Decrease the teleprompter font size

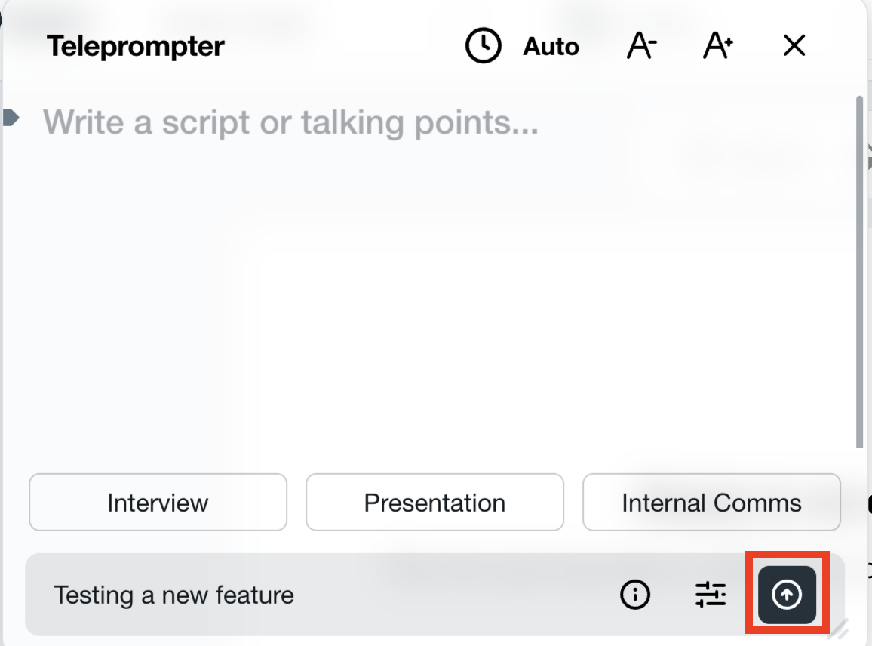[x=641, y=46]
